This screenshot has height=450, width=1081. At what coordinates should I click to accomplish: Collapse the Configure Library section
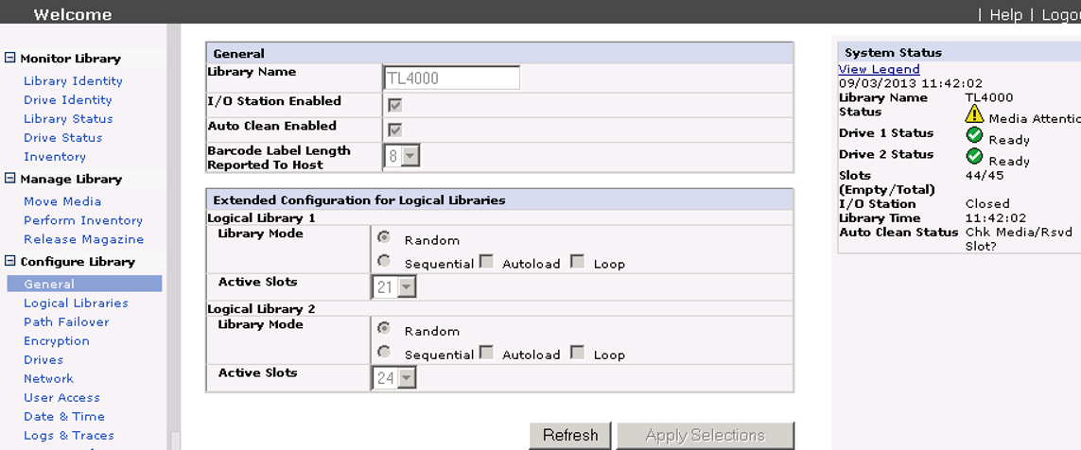(10, 261)
